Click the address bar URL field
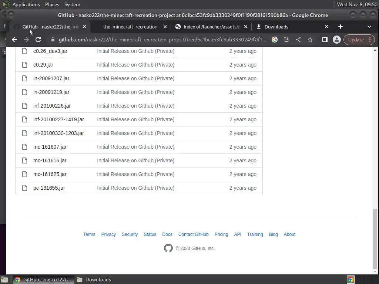This screenshot has width=379, height=284. 163,40
